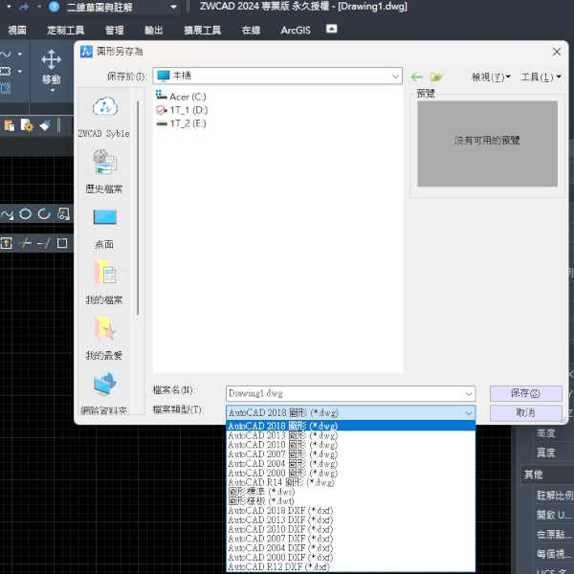Image resolution: width=574 pixels, height=574 pixels.
Task: Click the ZWCAD Syble cloud icon
Action: [x=105, y=106]
